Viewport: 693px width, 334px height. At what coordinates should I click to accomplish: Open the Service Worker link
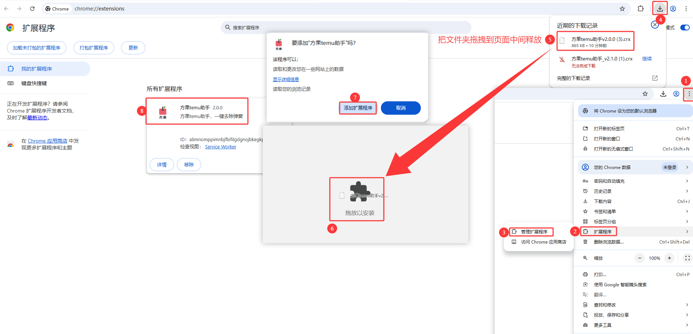pos(220,147)
